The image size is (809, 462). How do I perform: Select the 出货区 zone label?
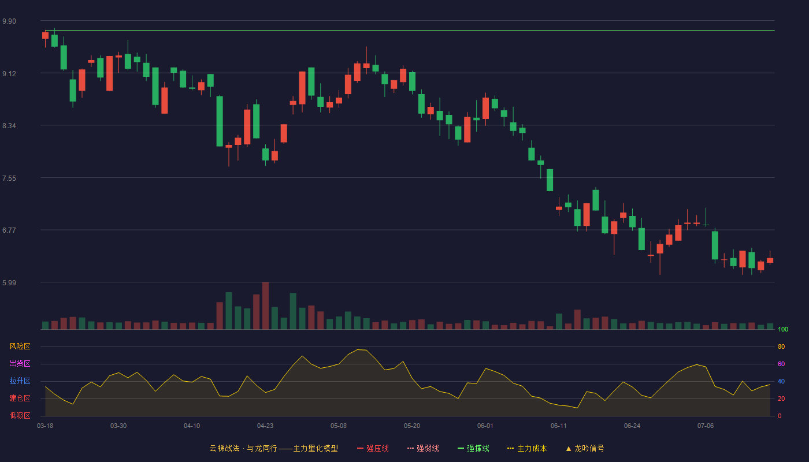20,364
